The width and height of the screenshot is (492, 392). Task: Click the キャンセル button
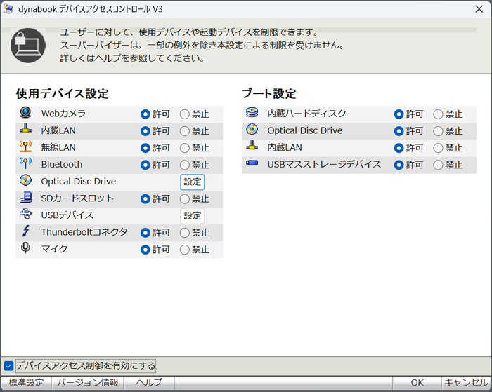coord(466,383)
